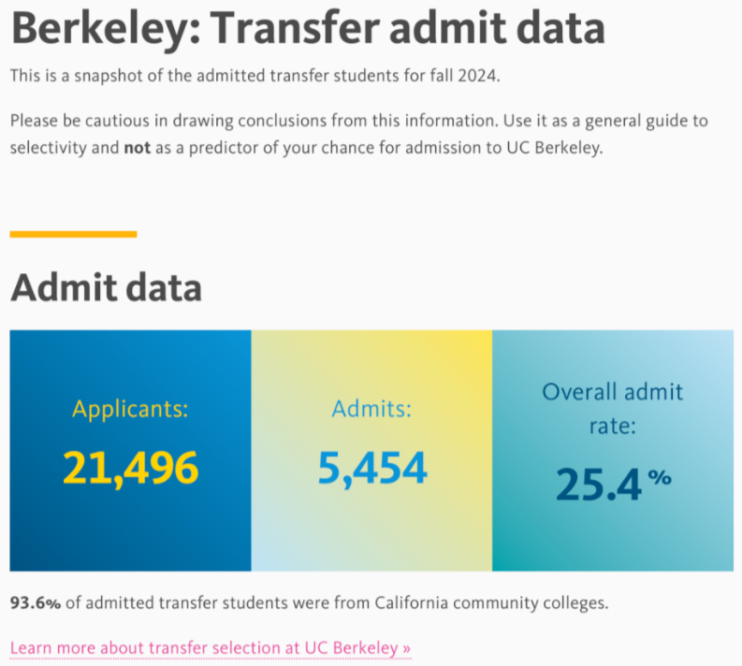Click the 'fall 2024' text in the intro
This screenshot has height=666, width=742.
coord(466,77)
